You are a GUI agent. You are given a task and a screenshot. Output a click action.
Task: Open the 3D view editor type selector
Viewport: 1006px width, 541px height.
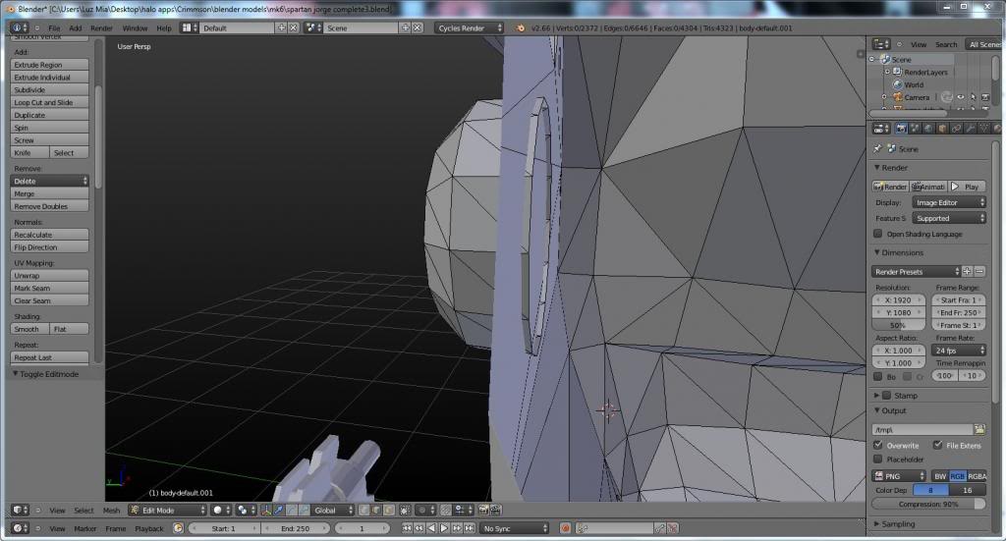point(20,511)
